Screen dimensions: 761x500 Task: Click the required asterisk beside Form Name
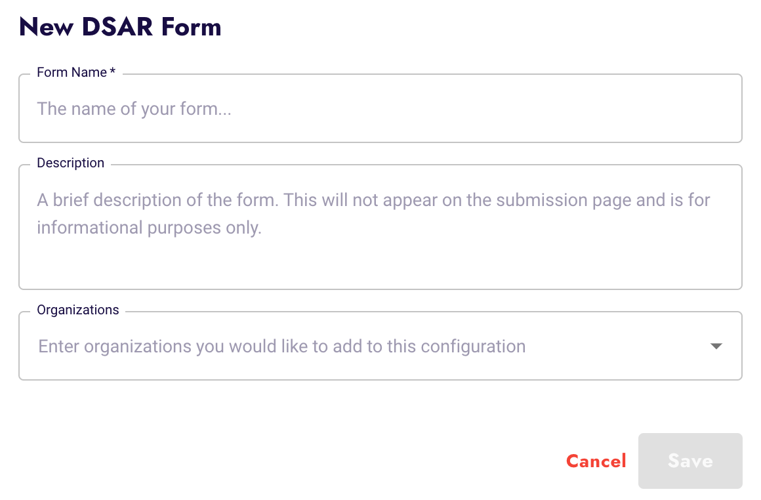pyautogui.click(x=112, y=71)
